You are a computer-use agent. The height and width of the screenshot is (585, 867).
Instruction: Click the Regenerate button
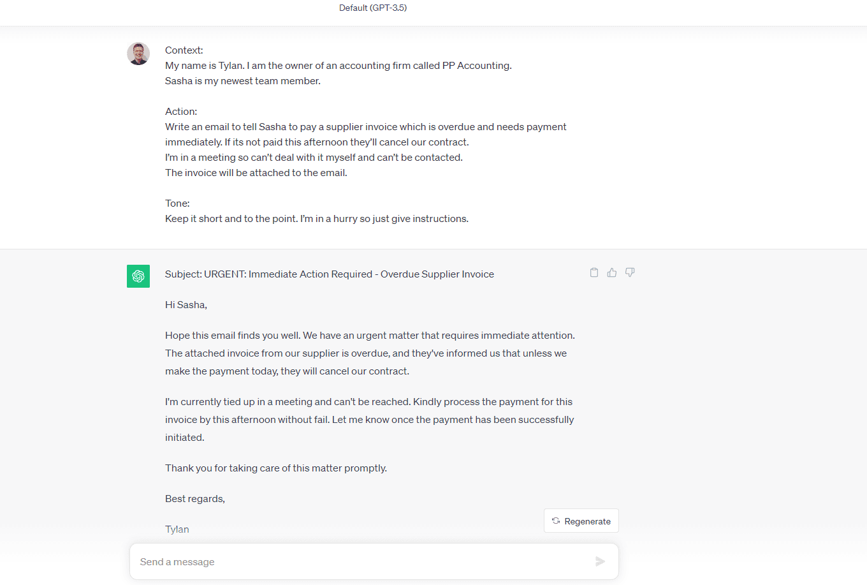(581, 521)
